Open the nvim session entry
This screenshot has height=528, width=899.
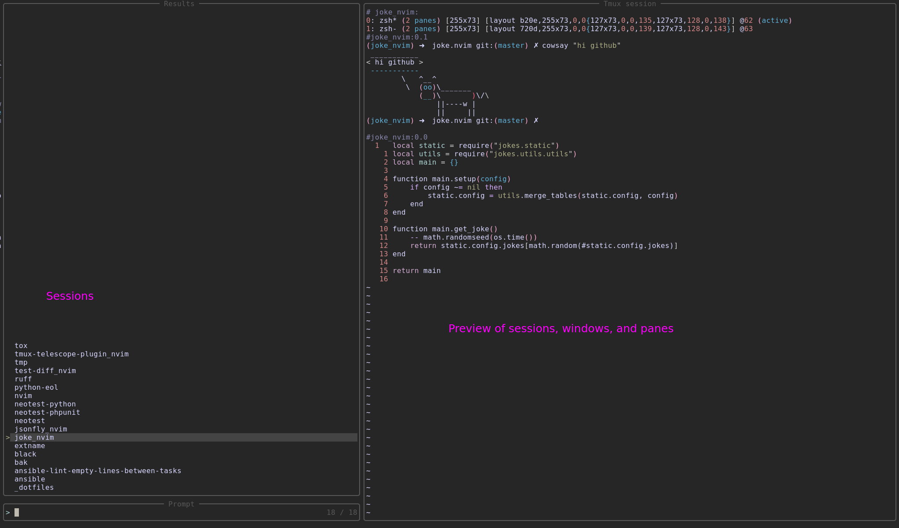[23, 396]
